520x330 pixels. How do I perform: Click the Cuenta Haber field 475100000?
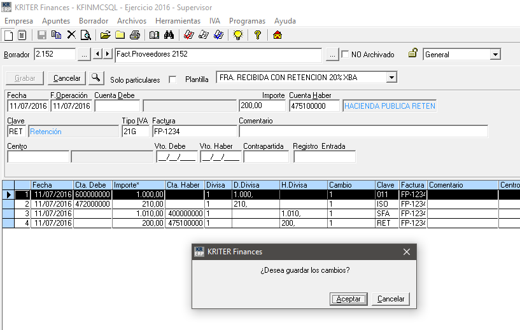[314, 106]
